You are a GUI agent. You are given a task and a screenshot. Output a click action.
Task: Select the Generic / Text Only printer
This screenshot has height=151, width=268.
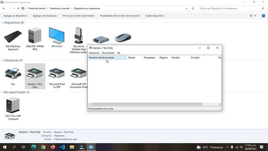coord(35,76)
